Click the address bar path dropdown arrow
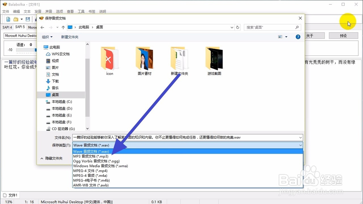 tap(232, 27)
